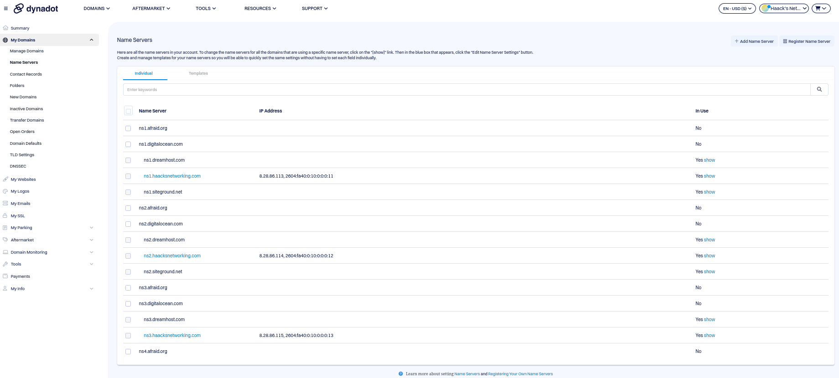Screen dimensions: 839x378
Task: Click the My SSL lock icon
Action: (5, 215)
